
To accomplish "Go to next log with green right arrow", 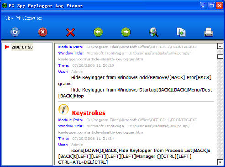I will coord(126,32).
